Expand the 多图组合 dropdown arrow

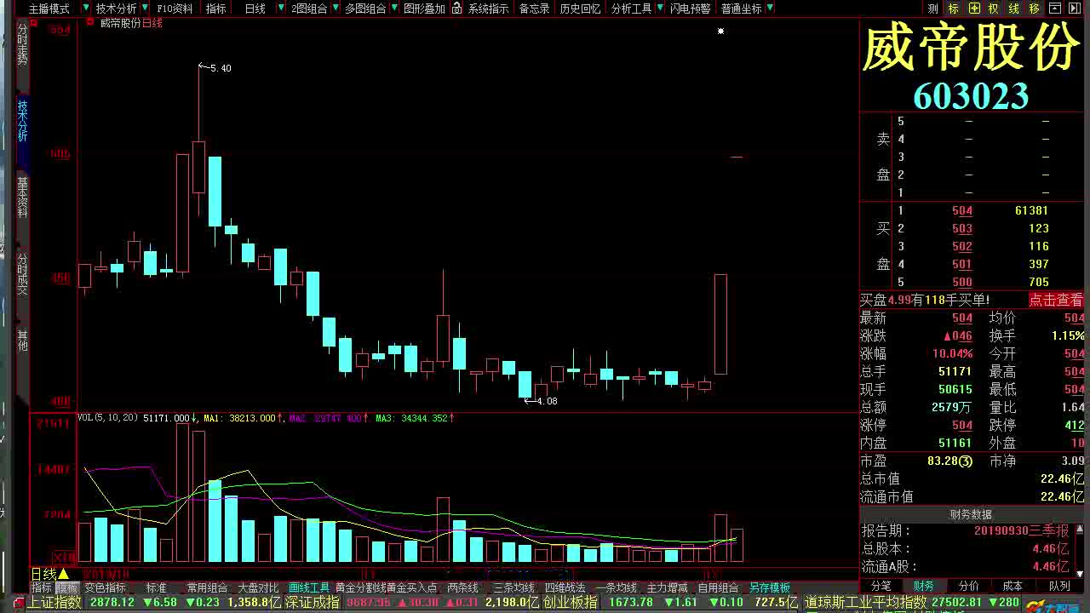click(393, 8)
